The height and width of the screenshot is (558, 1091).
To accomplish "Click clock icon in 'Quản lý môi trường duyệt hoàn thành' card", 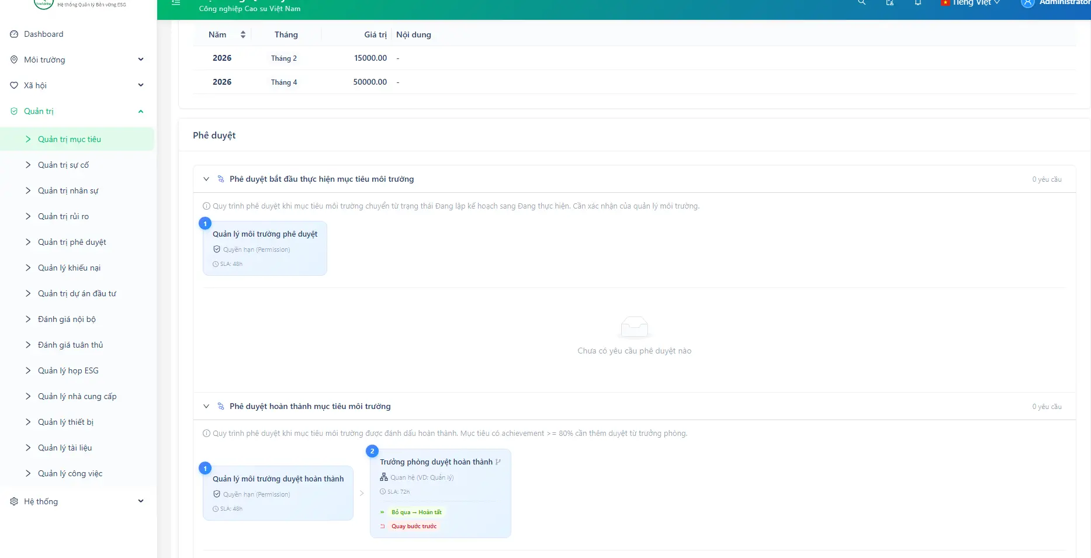I will (x=216, y=509).
